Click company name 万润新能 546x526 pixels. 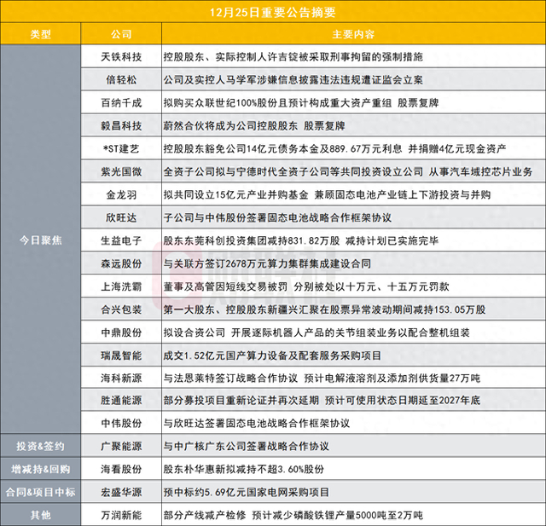121,515
